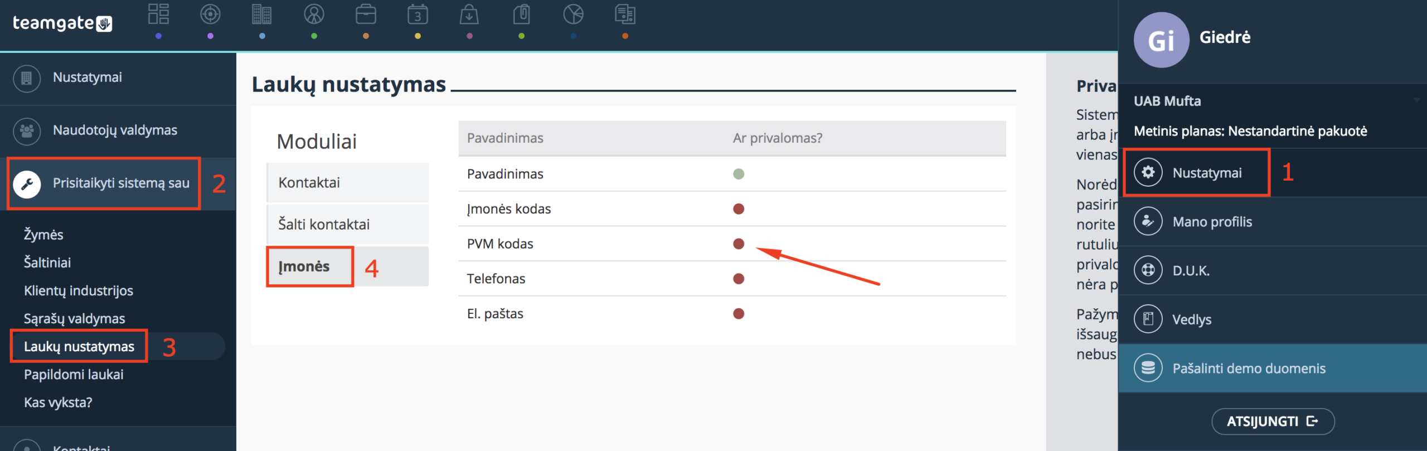
Task: Click the Ar privalomas? column header
Action: click(778, 138)
